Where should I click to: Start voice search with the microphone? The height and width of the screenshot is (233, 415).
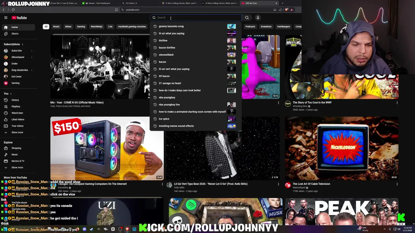point(258,18)
